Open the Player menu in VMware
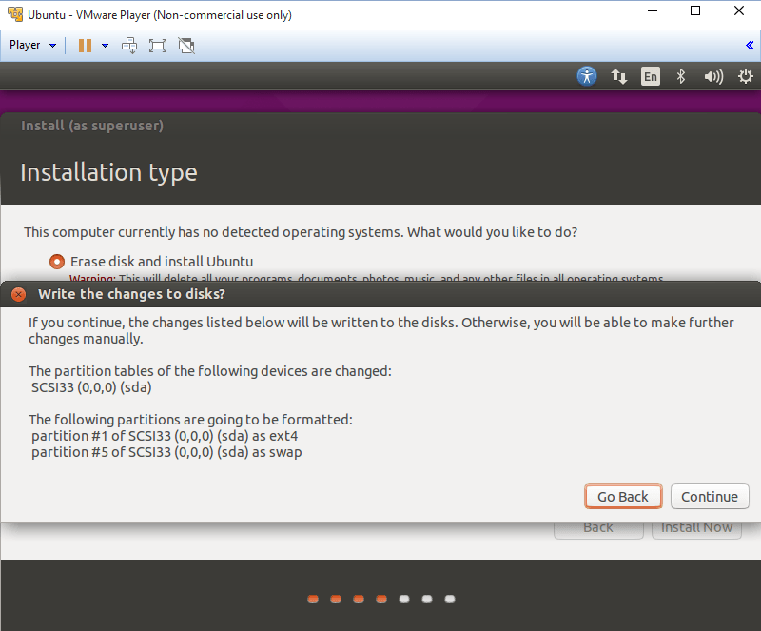761x631 pixels. pos(32,45)
